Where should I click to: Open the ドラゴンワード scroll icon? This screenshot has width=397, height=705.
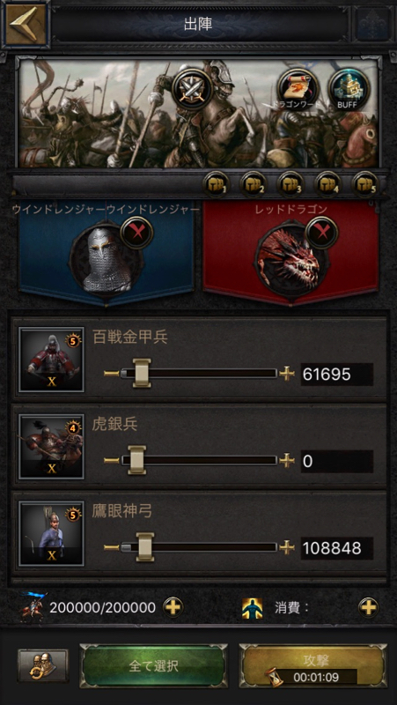(x=298, y=89)
